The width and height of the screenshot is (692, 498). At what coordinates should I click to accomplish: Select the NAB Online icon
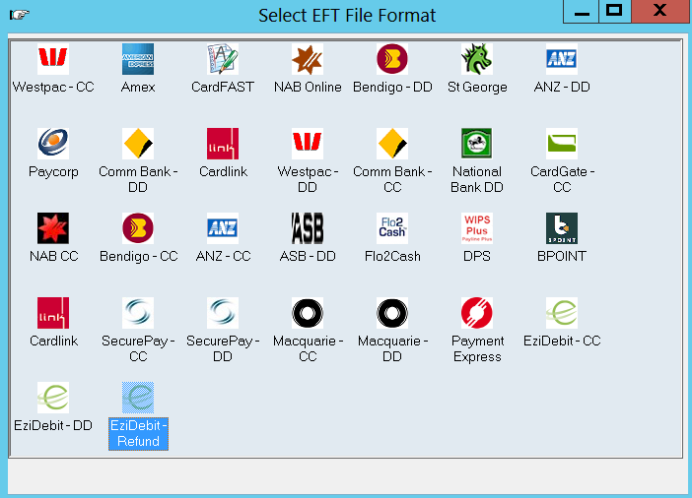(x=308, y=59)
